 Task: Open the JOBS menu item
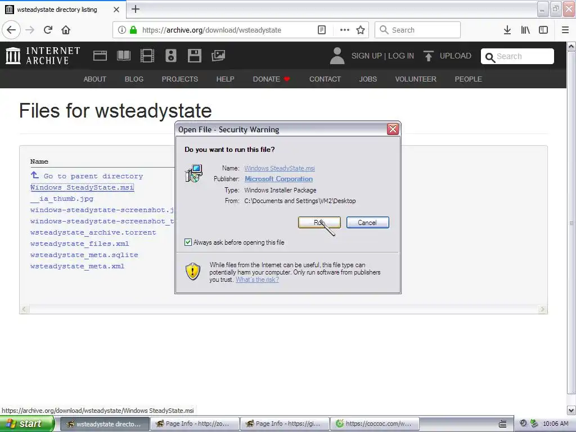(368, 79)
